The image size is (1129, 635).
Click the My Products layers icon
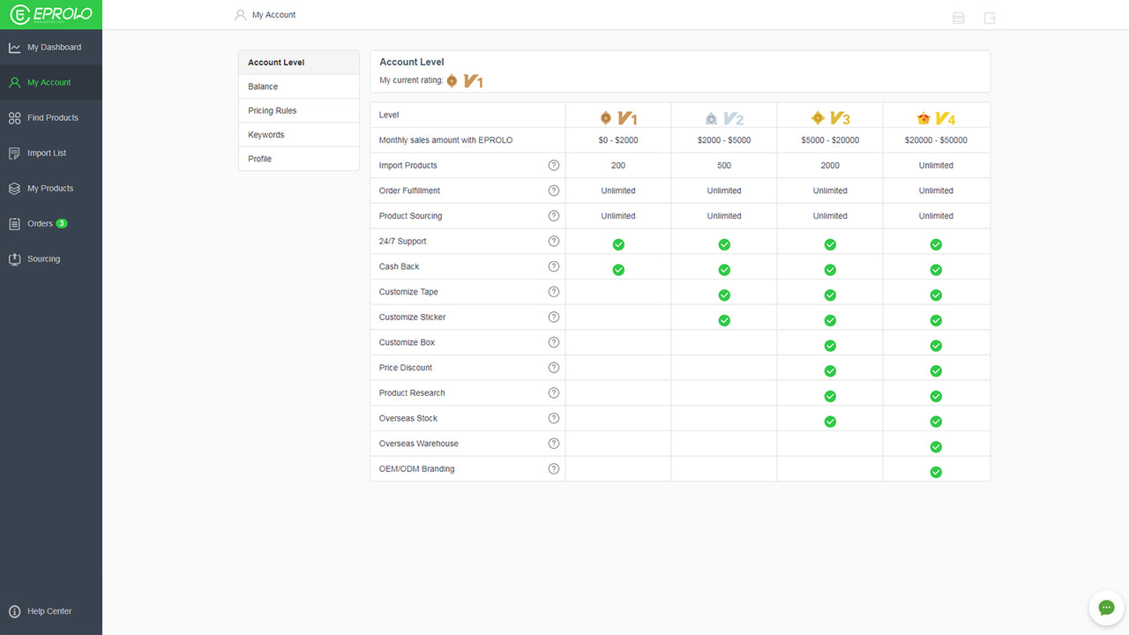point(15,188)
